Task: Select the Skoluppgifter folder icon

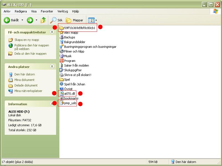Action: (x=61, y=70)
